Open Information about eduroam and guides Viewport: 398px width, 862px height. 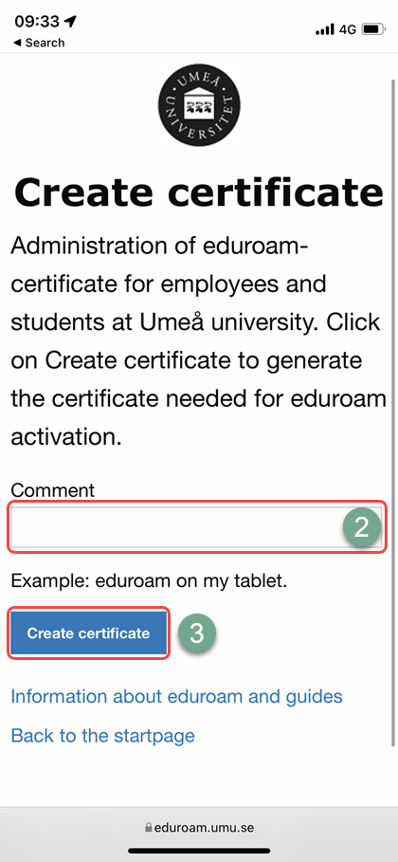pyautogui.click(x=176, y=697)
